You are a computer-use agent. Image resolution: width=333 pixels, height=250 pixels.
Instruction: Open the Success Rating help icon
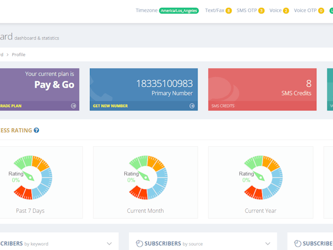[x=36, y=131]
